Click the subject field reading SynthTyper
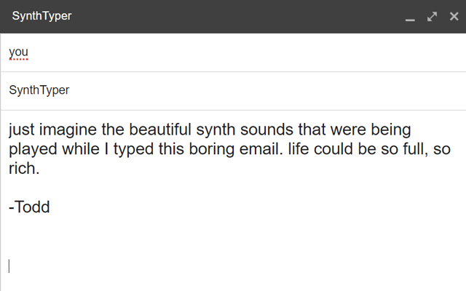466x291 pixels. coord(39,91)
